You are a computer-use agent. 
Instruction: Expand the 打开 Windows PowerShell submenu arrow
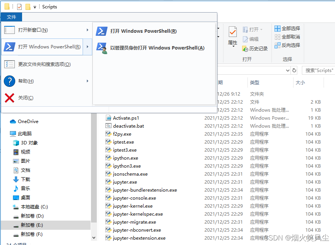(x=87, y=46)
